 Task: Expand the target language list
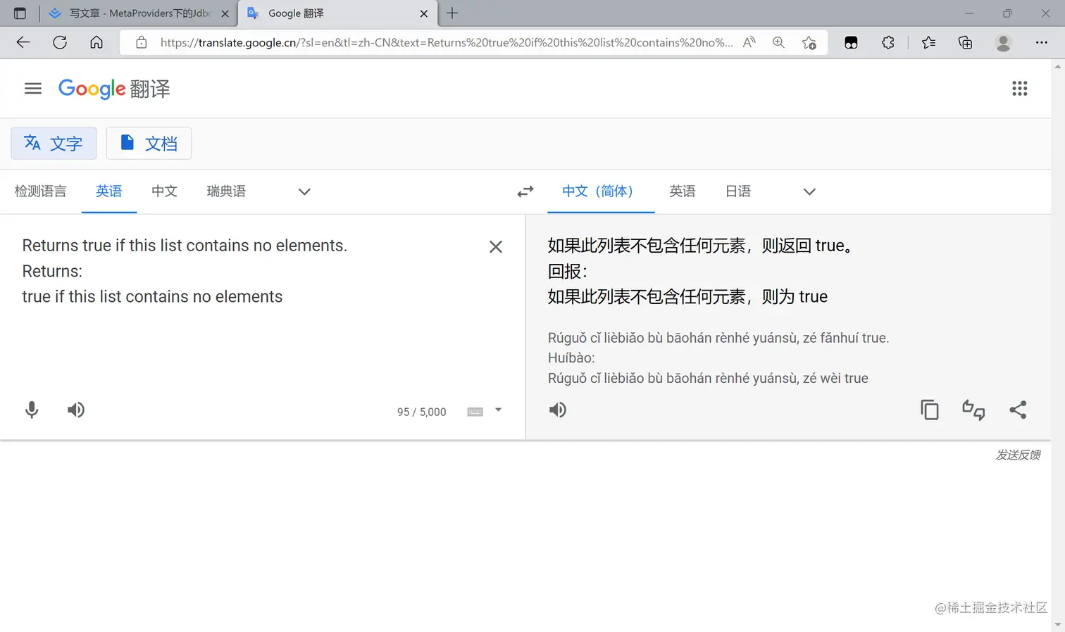pos(809,191)
